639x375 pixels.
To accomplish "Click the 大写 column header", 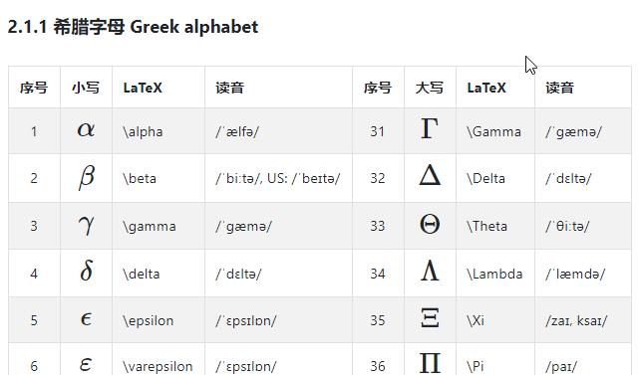I will 430,88.
